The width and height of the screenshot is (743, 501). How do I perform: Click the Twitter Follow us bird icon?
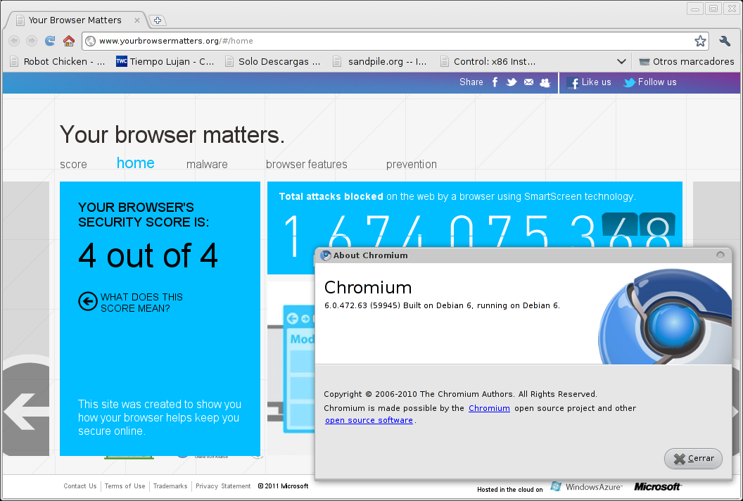coord(629,82)
